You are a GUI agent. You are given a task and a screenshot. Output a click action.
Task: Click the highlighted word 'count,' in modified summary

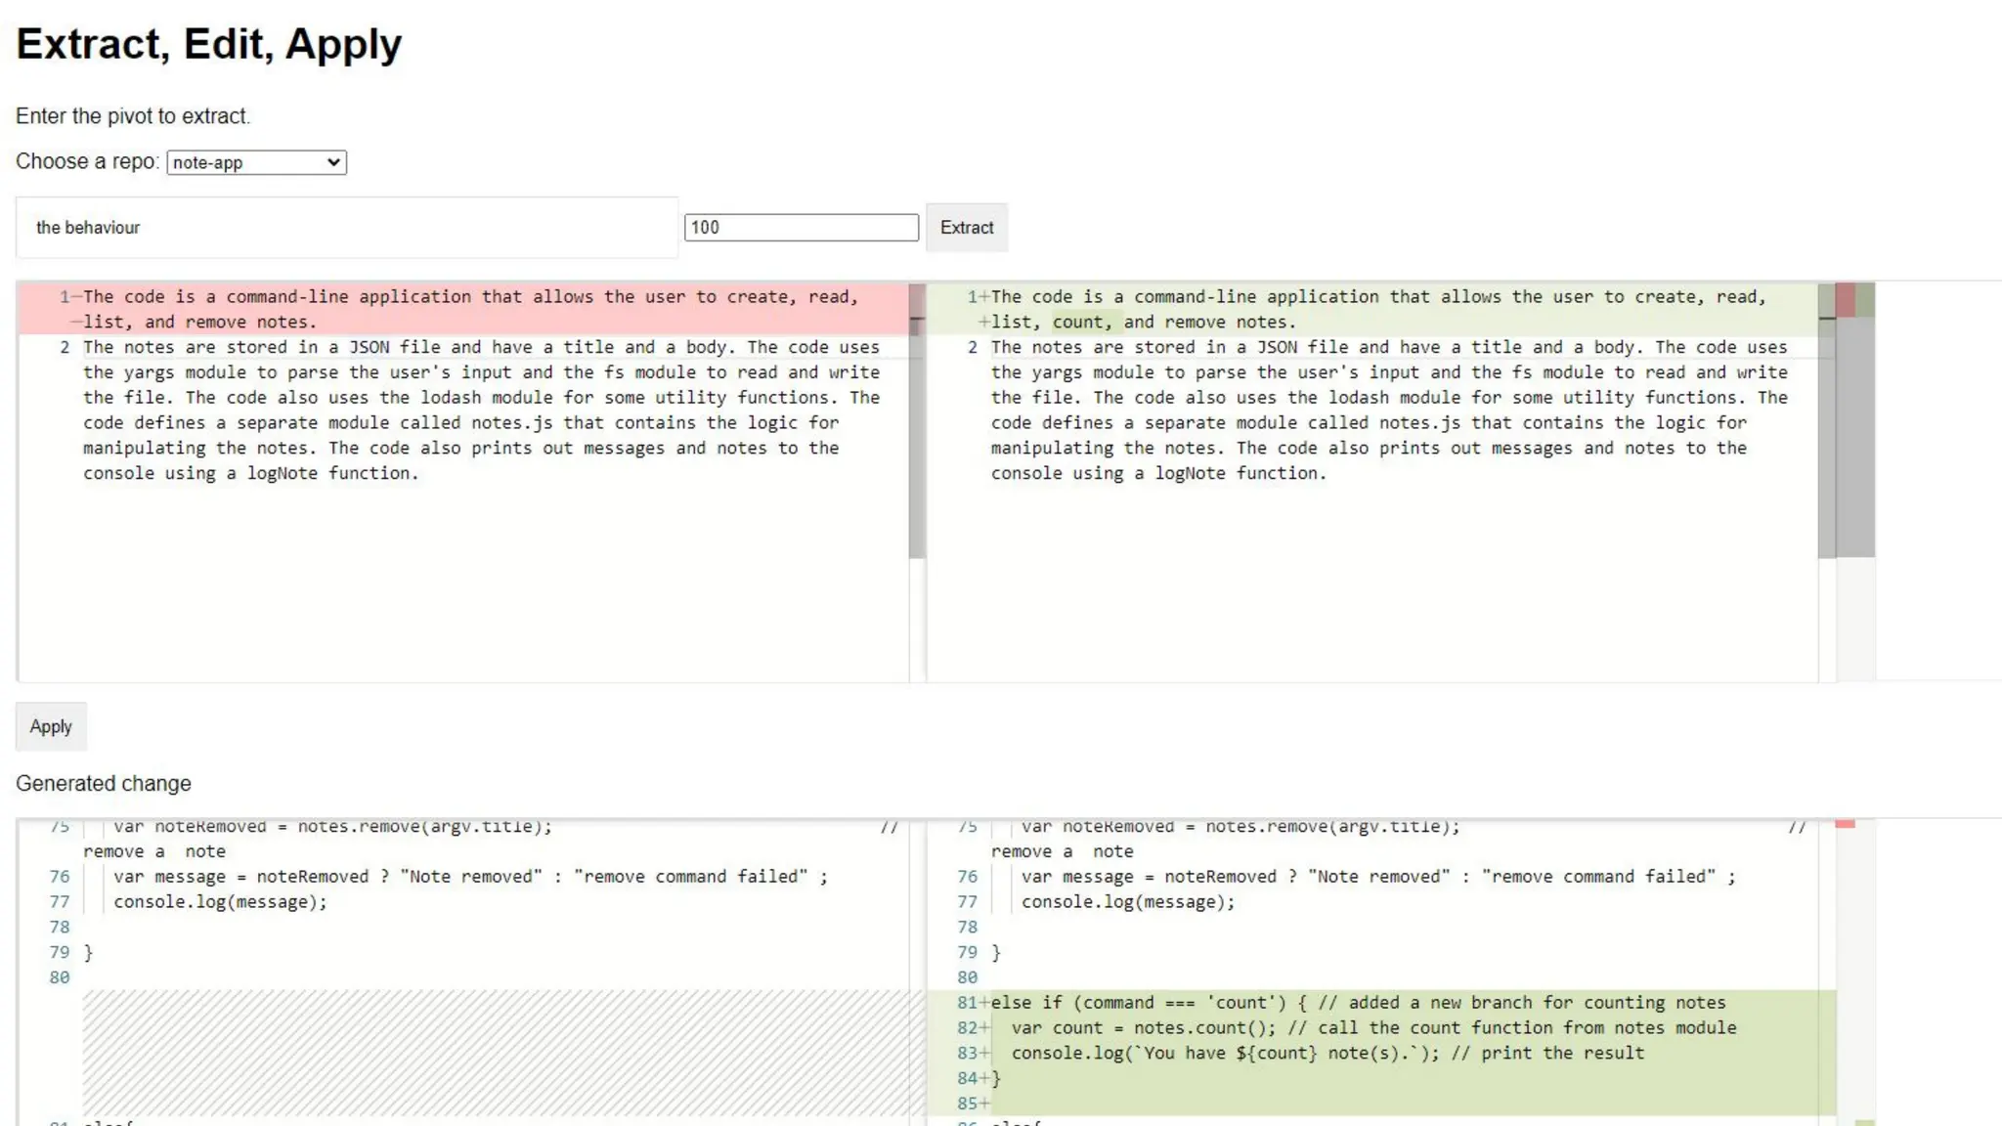[x=1081, y=323]
